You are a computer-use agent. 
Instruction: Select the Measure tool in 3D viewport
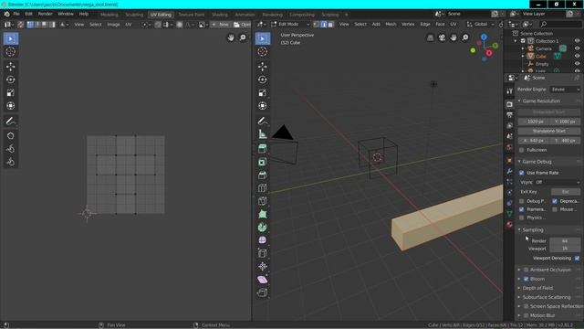pyautogui.click(x=263, y=134)
